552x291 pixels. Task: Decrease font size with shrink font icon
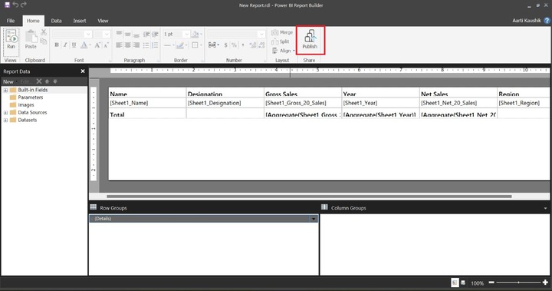(106, 45)
